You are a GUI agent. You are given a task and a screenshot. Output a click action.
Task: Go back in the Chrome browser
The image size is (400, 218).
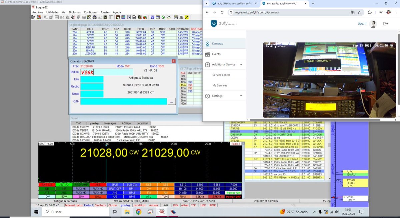[x=207, y=12]
